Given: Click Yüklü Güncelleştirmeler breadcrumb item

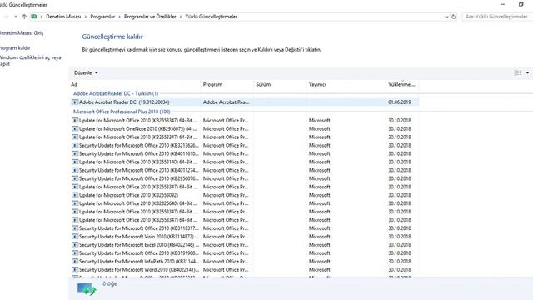Looking at the screenshot, I should [211, 17].
